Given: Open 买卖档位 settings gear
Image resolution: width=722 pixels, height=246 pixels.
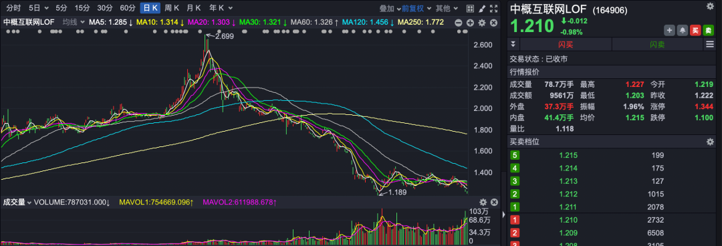Looking at the screenshot, I should [710, 142].
